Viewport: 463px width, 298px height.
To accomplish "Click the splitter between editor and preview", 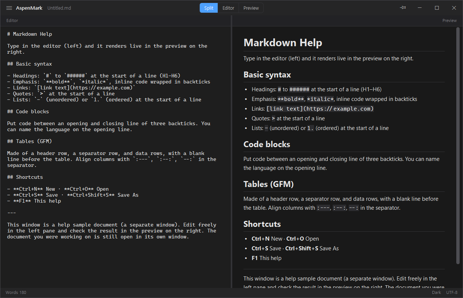I will pos(232,152).
